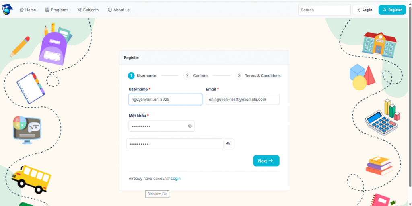
Task: Click the Subjects cube icon in navbar
Action: 79,10
